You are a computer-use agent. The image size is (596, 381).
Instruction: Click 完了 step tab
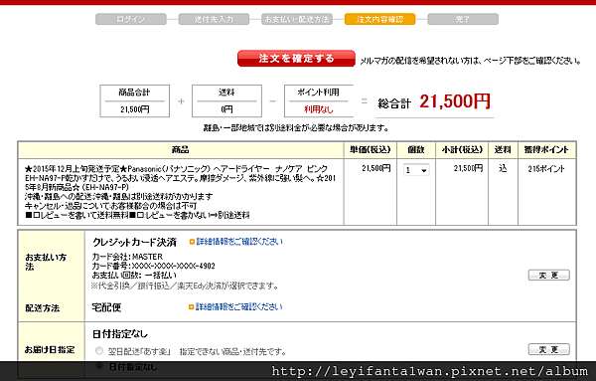pos(463,19)
